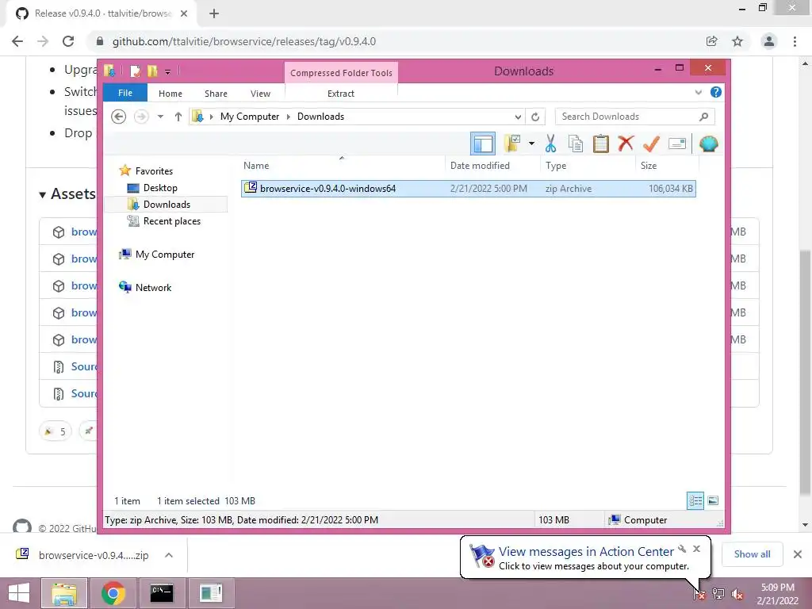Open the Home ribbon tab

pos(170,94)
